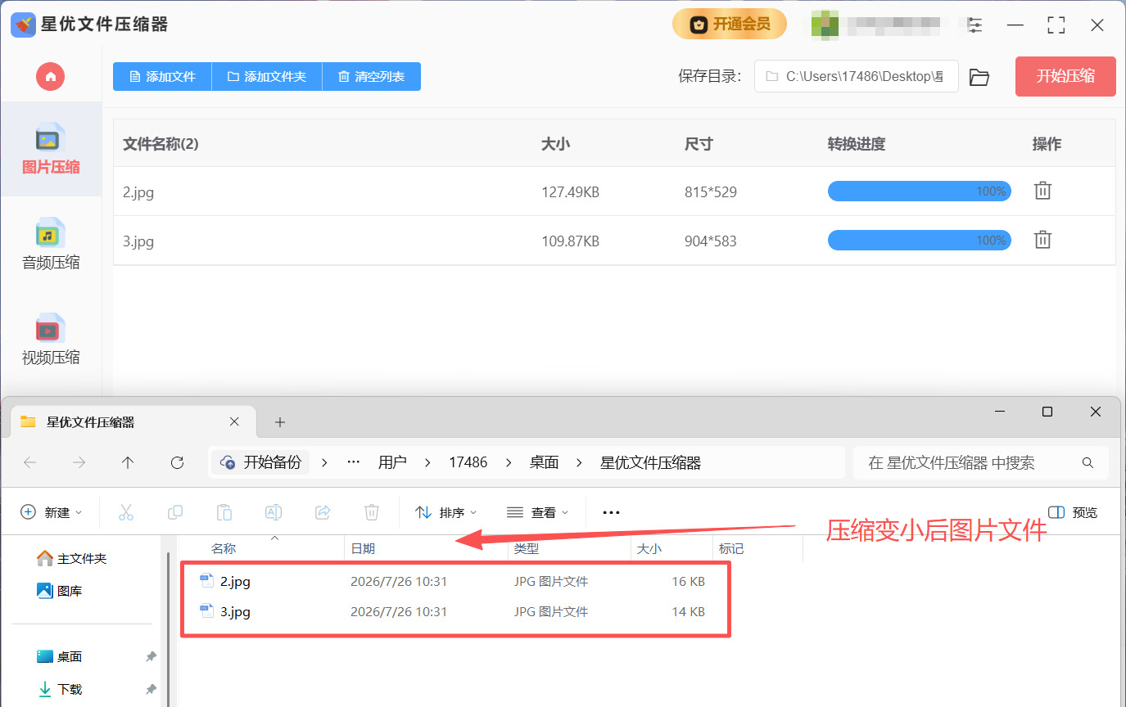Unpin 下载 using its pin icon

(x=151, y=689)
